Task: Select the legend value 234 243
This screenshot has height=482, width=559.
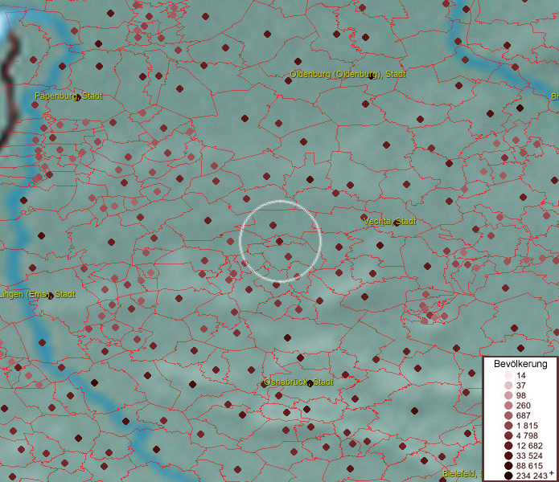Action: pyautogui.click(x=532, y=476)
